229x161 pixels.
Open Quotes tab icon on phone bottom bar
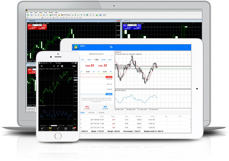(42, 129)
